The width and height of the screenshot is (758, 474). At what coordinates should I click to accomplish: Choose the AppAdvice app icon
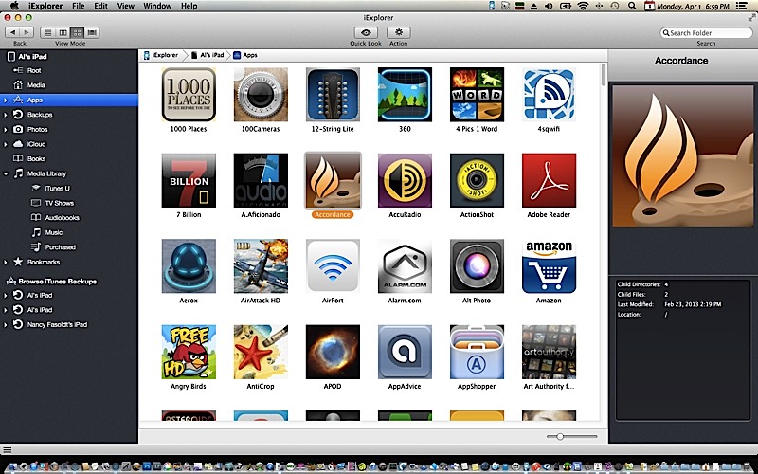405,352
